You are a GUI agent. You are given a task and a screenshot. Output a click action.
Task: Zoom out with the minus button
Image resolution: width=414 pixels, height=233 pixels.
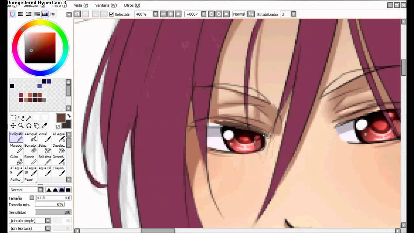(x=163, y=14)
